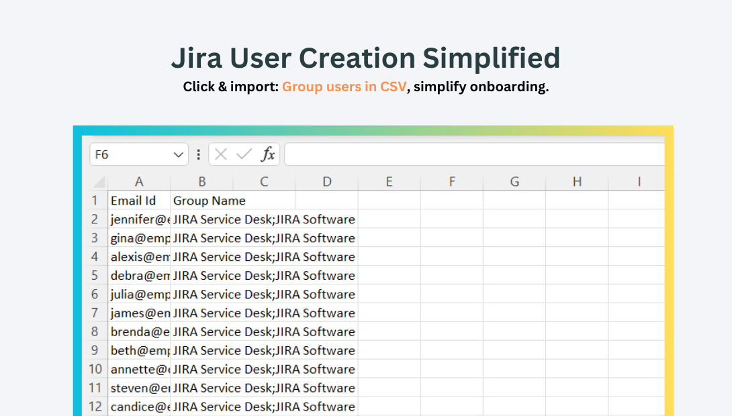The width and height of the screenshot is (732, 416).
Task: Select the steven@ email cell
Action: pos(139,388)
